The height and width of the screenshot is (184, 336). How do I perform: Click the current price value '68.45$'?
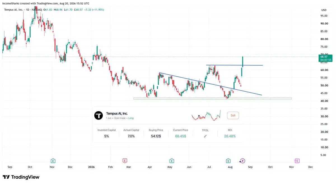181,136
